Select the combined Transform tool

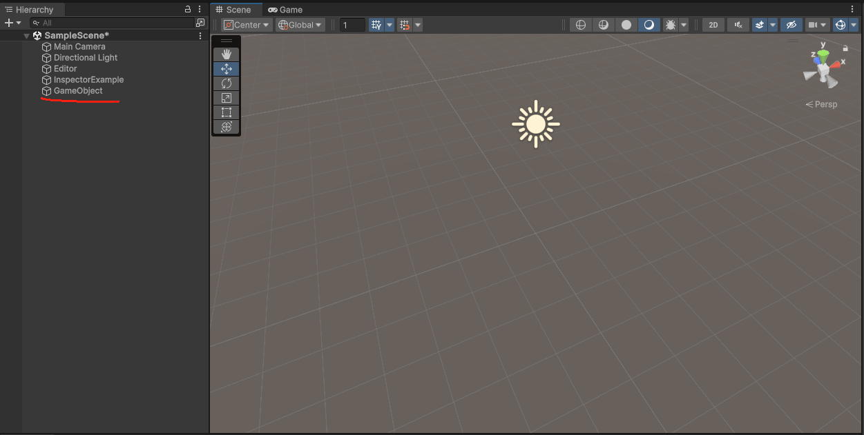(226, 127)
